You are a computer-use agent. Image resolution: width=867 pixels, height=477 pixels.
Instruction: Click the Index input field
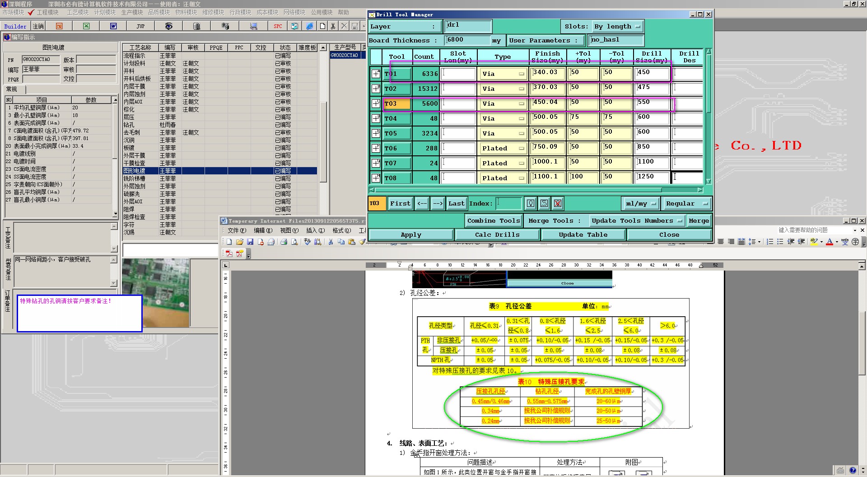(x=508, y=204)
